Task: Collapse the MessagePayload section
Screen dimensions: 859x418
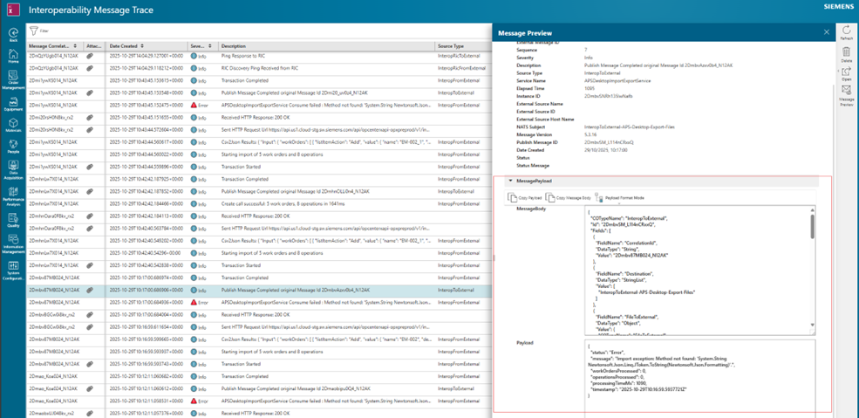Action: point(511,181)
